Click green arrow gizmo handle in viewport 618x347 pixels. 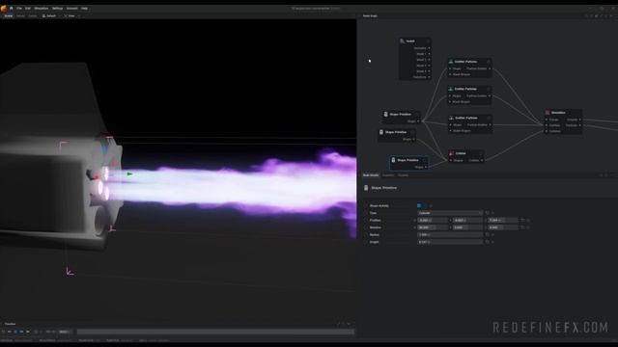pyautogui.click(x=129, y=173)
